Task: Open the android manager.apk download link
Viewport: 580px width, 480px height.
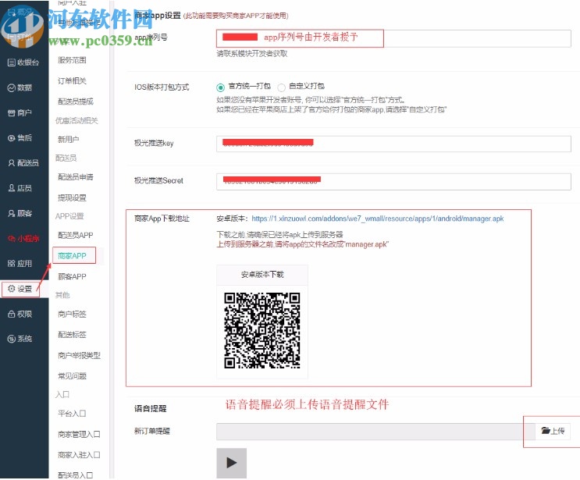Action: [x=378, y=219]
